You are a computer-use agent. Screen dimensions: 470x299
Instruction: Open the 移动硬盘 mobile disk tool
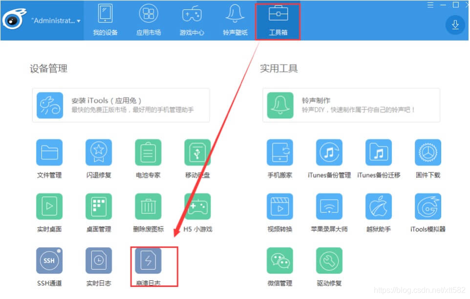click(197, 152)
